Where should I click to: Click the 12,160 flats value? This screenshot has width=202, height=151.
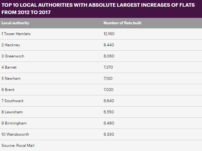pos(109,34)
